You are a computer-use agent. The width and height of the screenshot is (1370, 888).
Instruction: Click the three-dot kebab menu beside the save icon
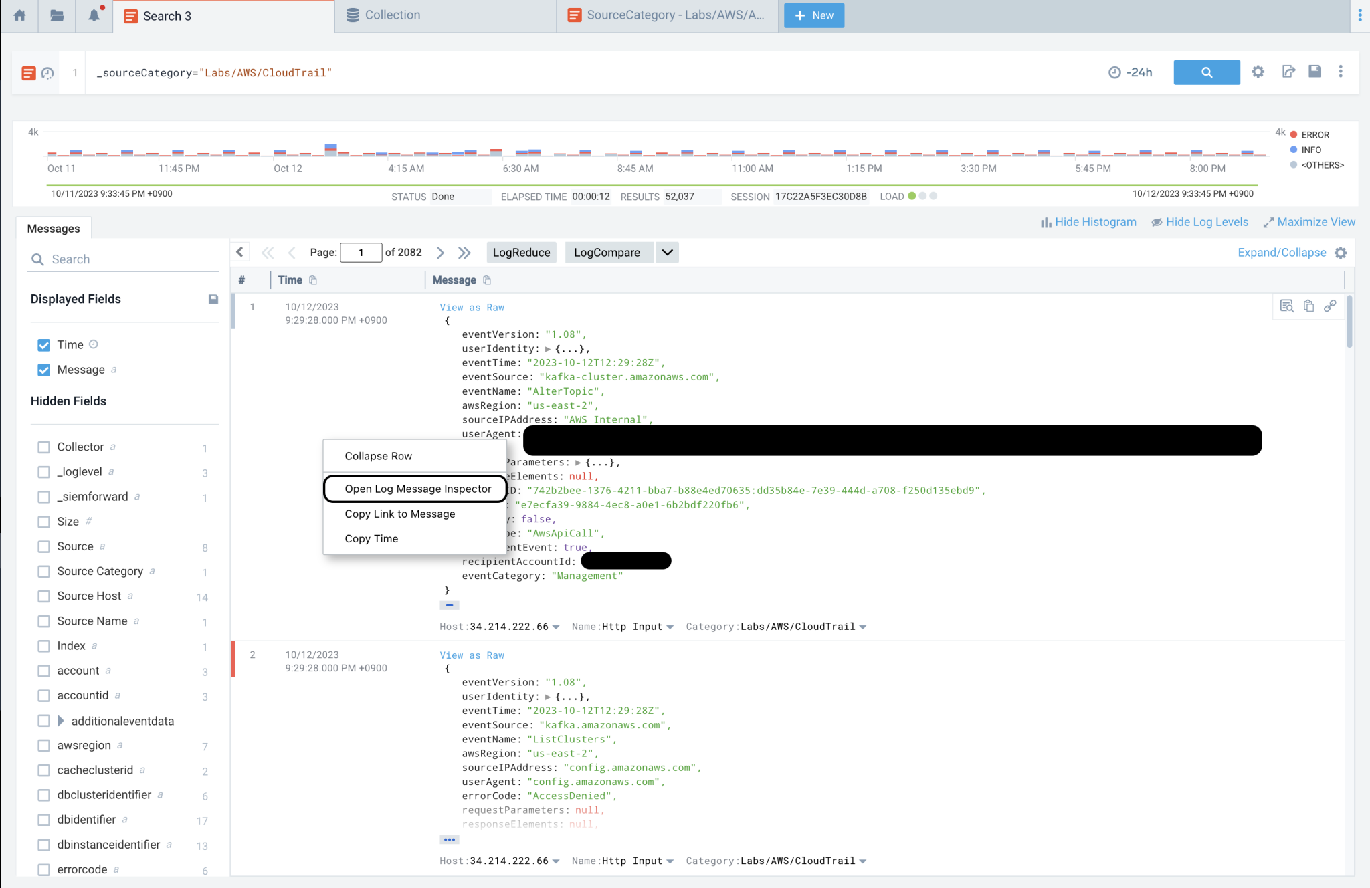[1341, 72]
